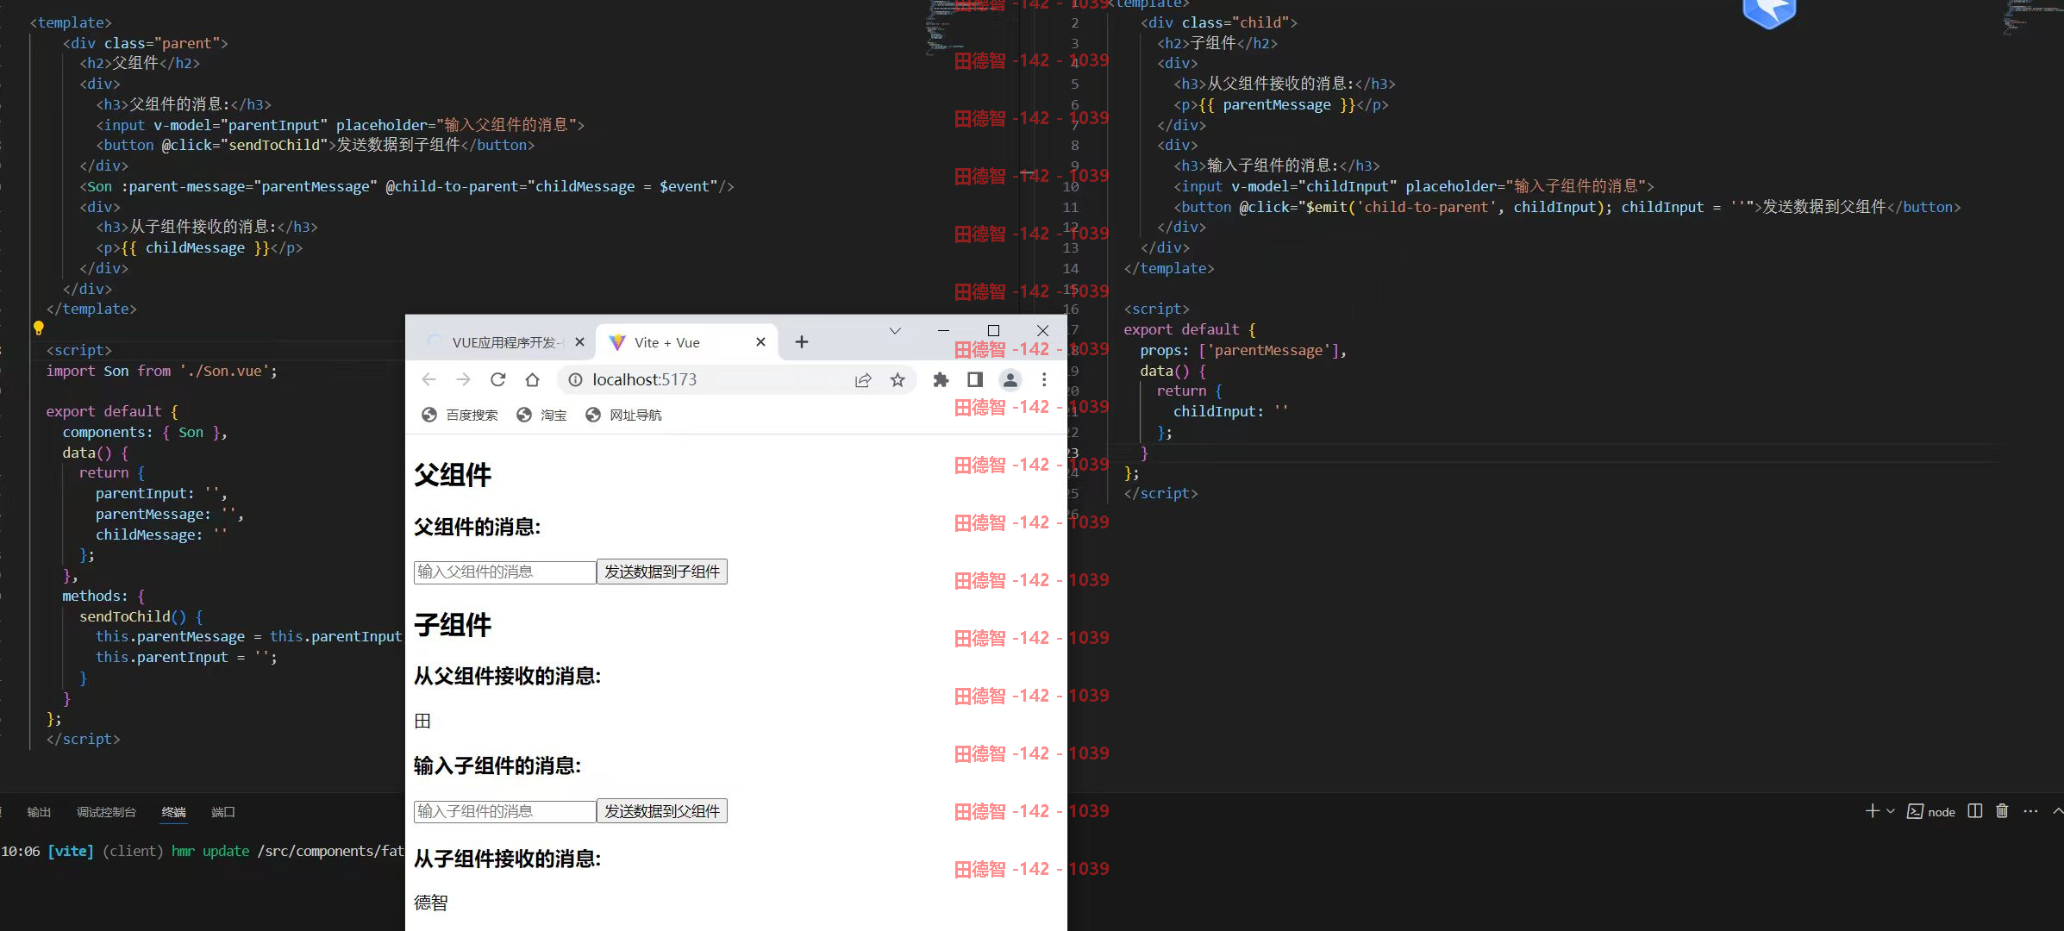Focus the 输入父组件的消息 input field
Screen dimensions: 2064x931
point(504,572)
